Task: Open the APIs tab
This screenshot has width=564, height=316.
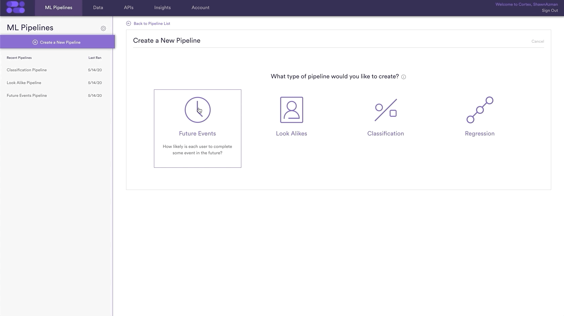Action: pos(129,8)
